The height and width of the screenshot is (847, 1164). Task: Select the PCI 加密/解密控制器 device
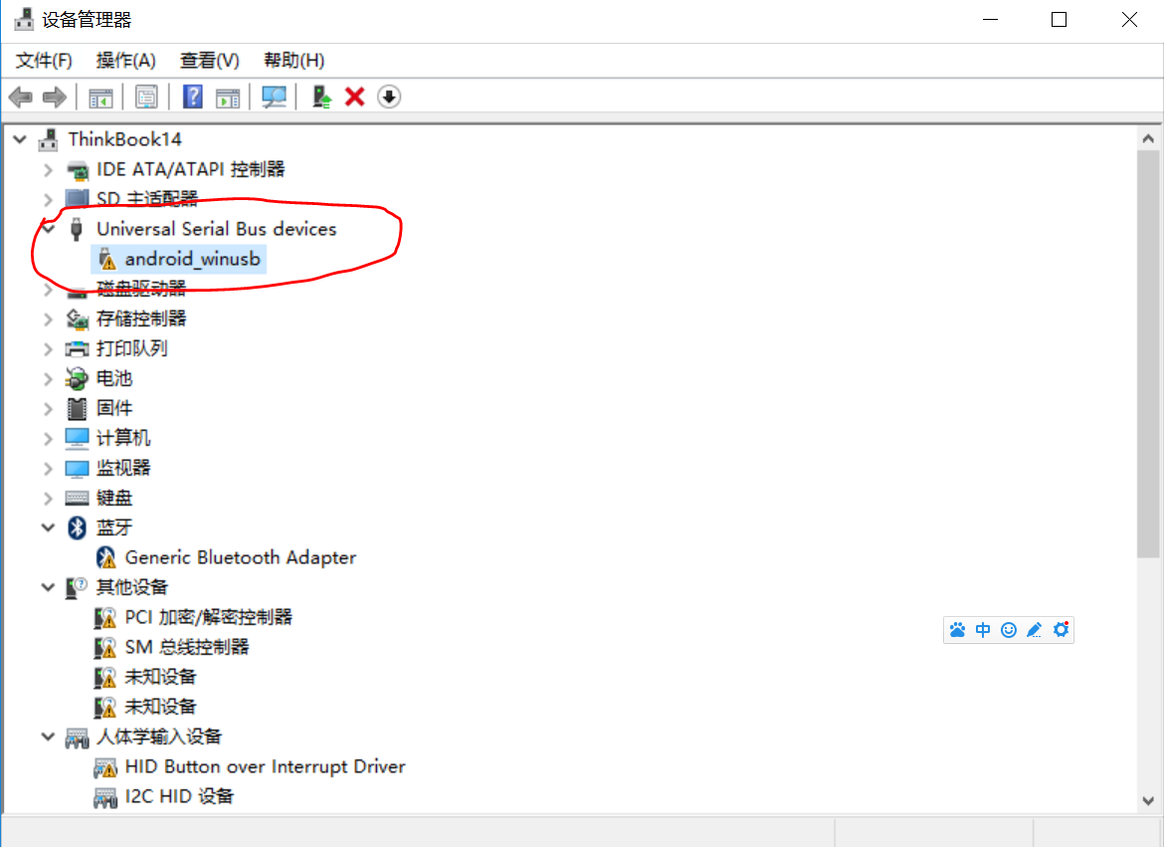point(208,617)
